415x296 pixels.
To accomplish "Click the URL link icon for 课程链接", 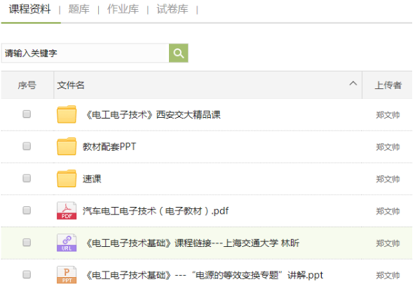I will point(67,243).
